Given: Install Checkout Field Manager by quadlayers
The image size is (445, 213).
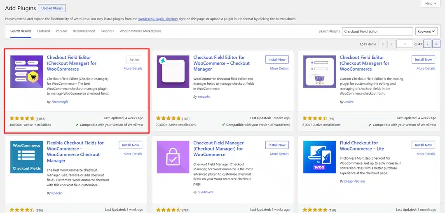Looking at the screenshot, I should 277,145.
